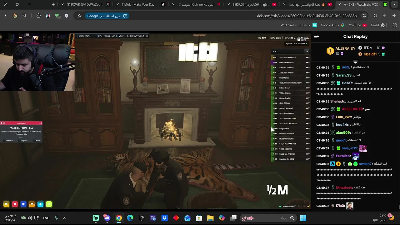Click the Ask Google lens search chip

point(107,16)
